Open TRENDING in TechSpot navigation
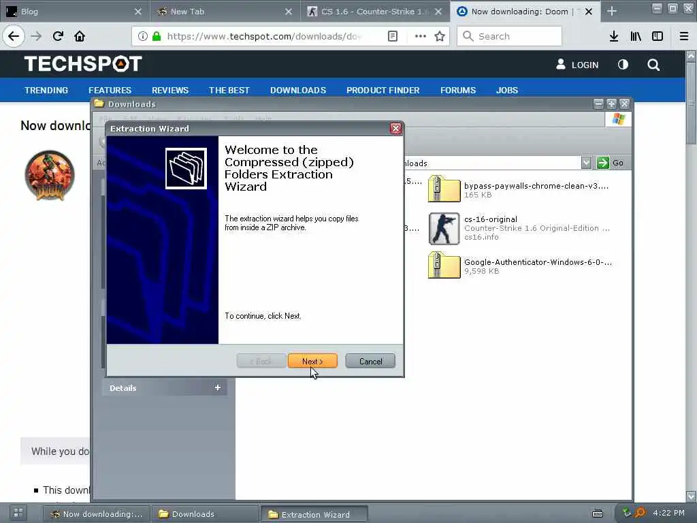 [46, 91]
